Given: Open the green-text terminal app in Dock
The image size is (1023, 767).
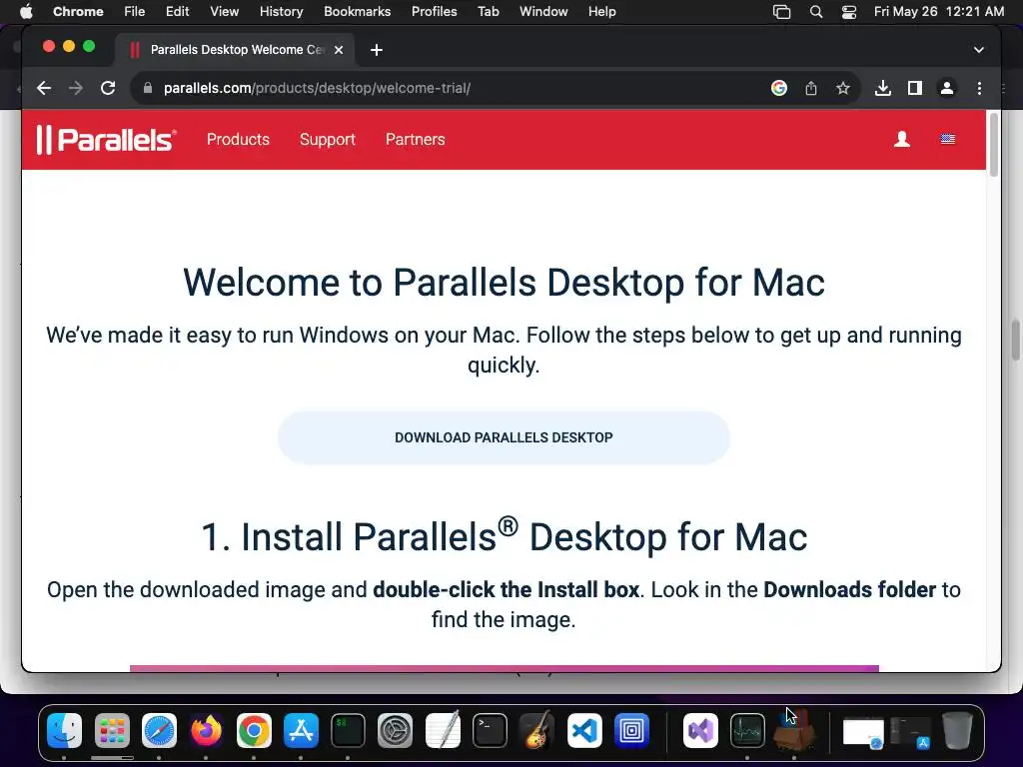Looking at the screenshot, I should click(348, 730).
